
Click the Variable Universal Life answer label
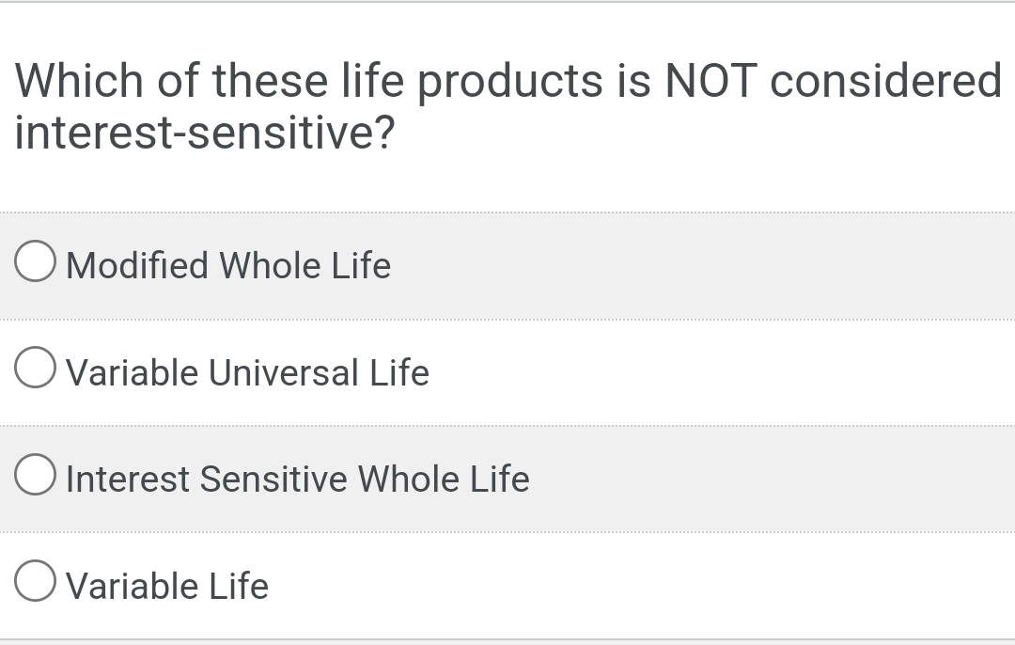[247, 372]
